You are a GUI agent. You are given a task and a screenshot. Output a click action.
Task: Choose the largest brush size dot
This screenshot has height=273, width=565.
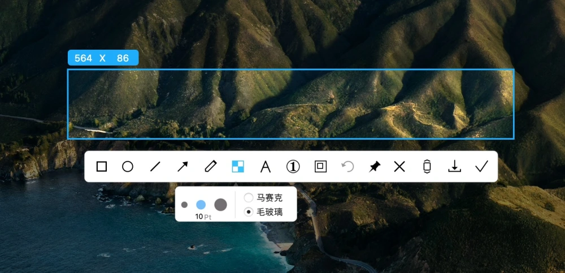coord(220,205)
